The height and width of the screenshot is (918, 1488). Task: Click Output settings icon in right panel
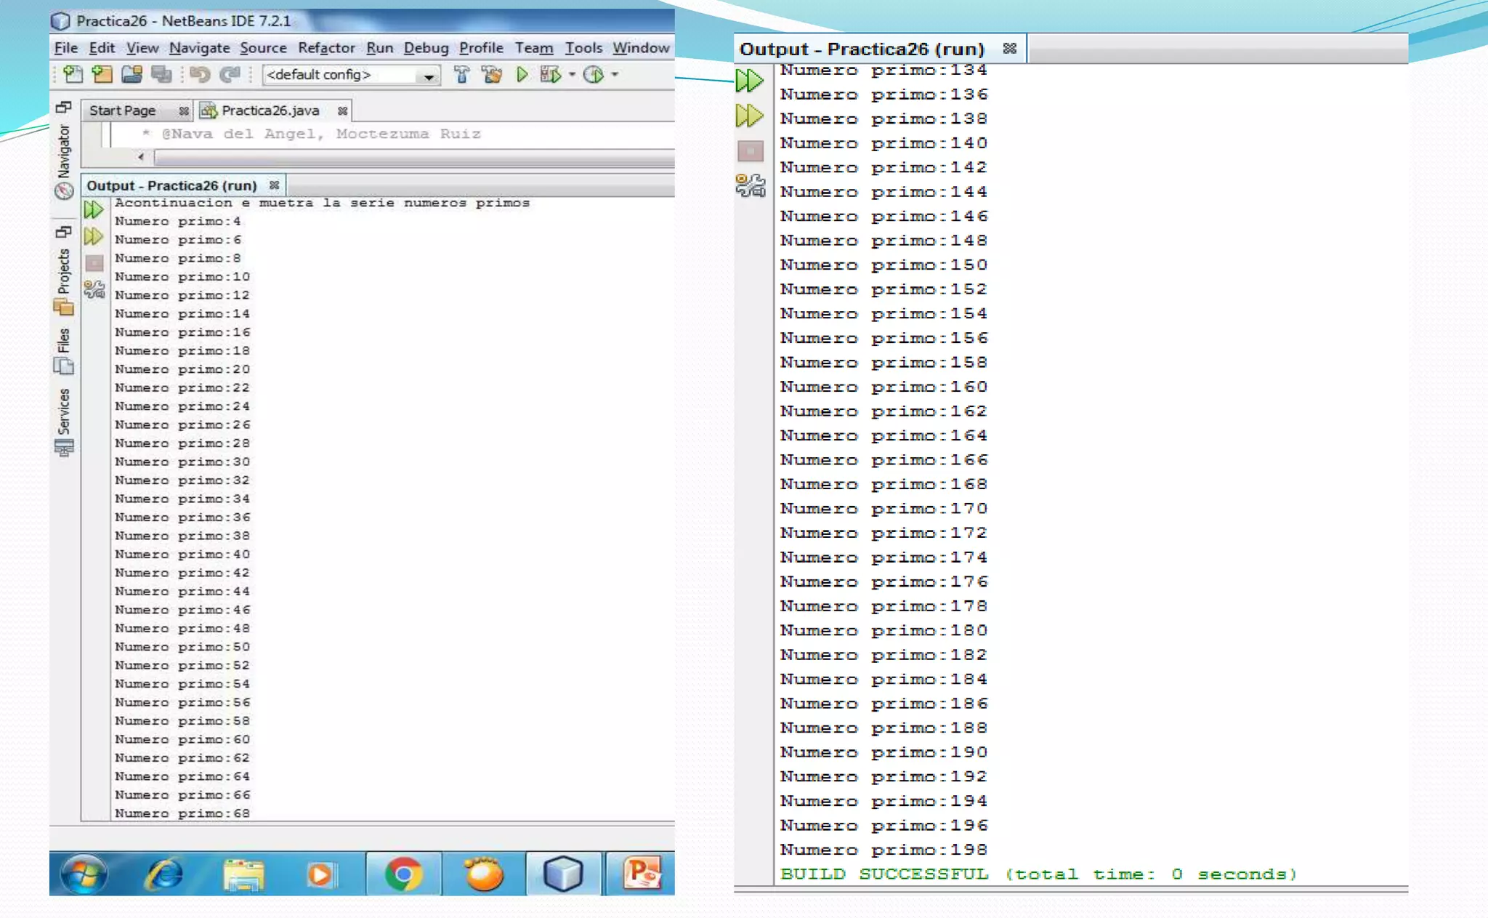(750, 186)
